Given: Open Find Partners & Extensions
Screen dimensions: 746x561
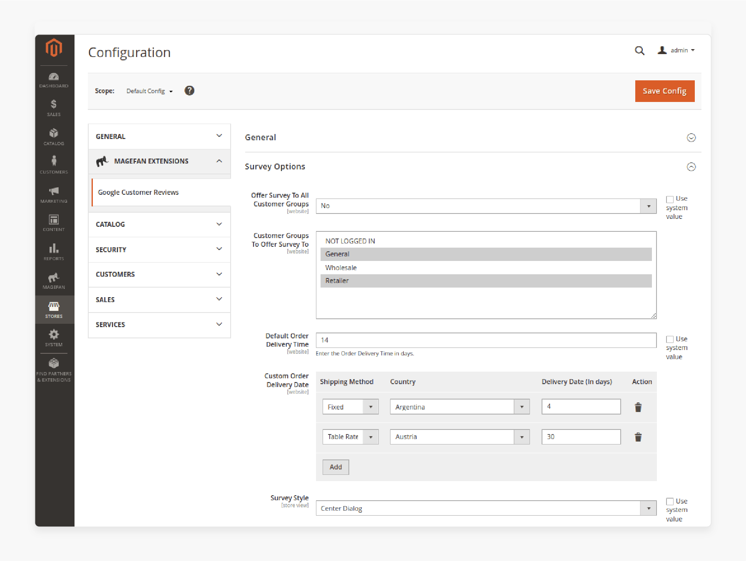Looking at the screenshot, I should click(x=54, y=370).
